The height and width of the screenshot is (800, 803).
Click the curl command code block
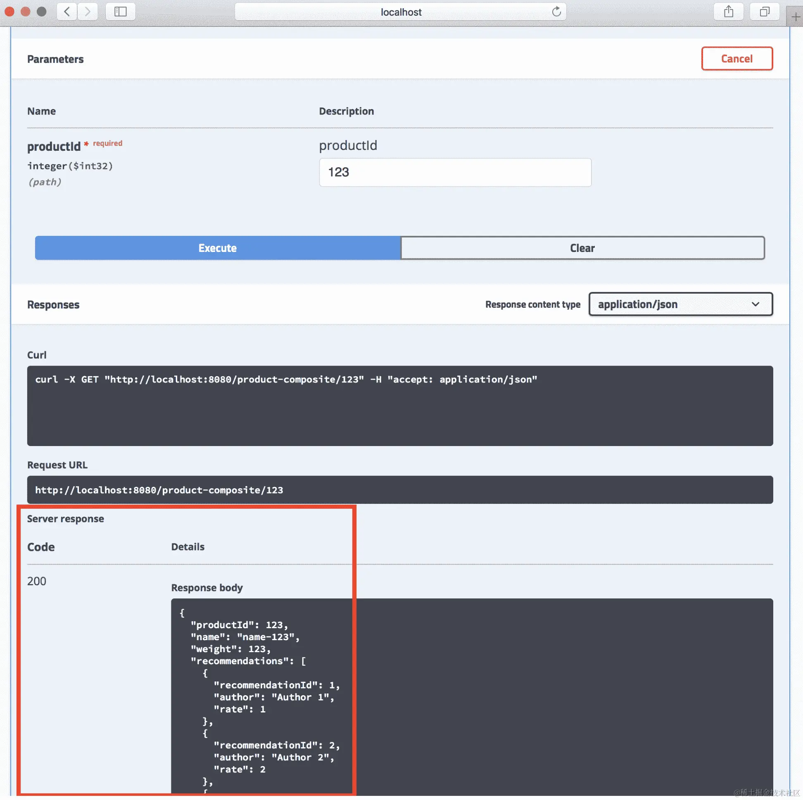[x=399, y=405]
